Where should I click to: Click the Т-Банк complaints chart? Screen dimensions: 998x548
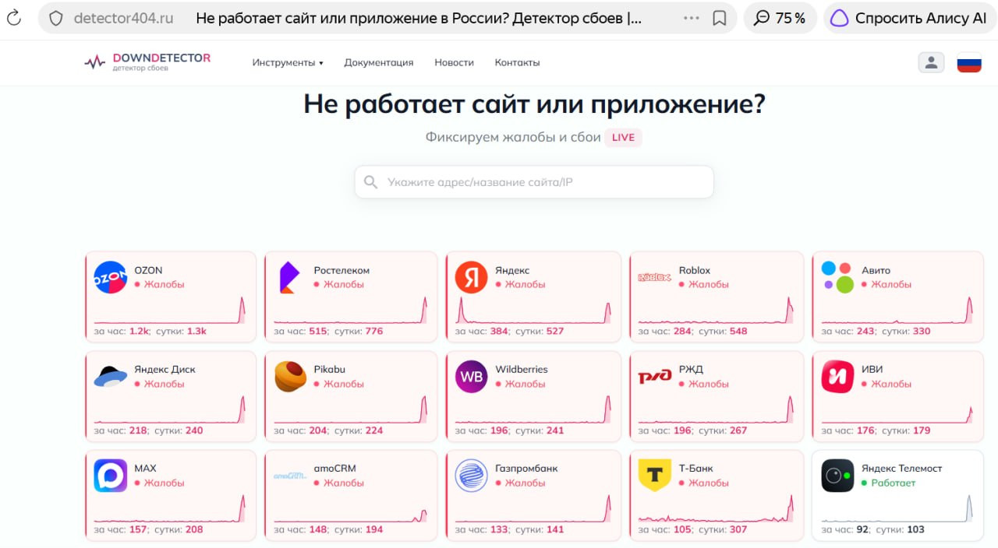tap(716, 508)
